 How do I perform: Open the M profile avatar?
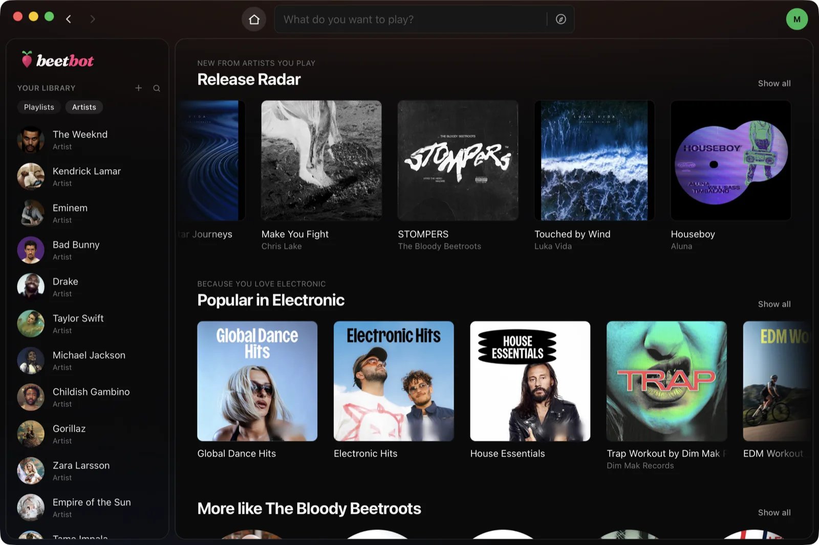click(796, 19)
